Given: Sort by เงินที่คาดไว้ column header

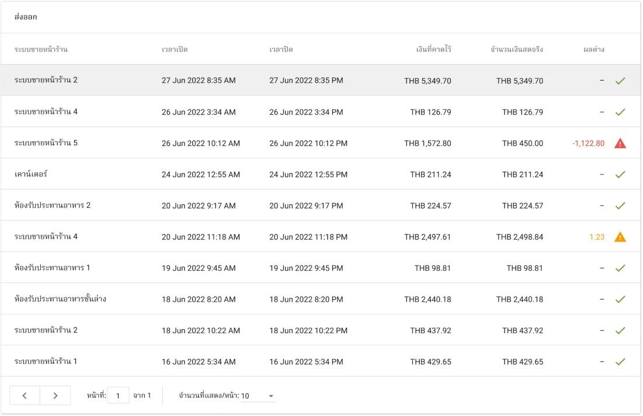Looking at the screenshot, I should tap(433, 50).
